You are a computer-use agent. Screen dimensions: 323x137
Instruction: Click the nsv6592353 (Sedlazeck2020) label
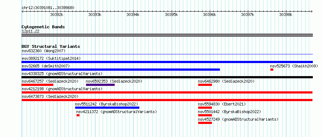[x=114, y=81]
